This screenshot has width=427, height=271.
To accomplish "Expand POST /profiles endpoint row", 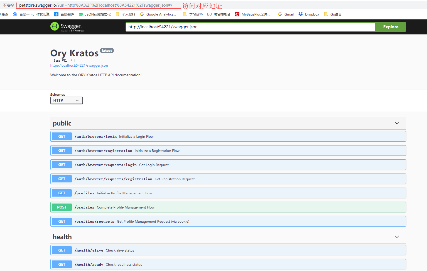I will pyautogui.click(x=228, y=207).
